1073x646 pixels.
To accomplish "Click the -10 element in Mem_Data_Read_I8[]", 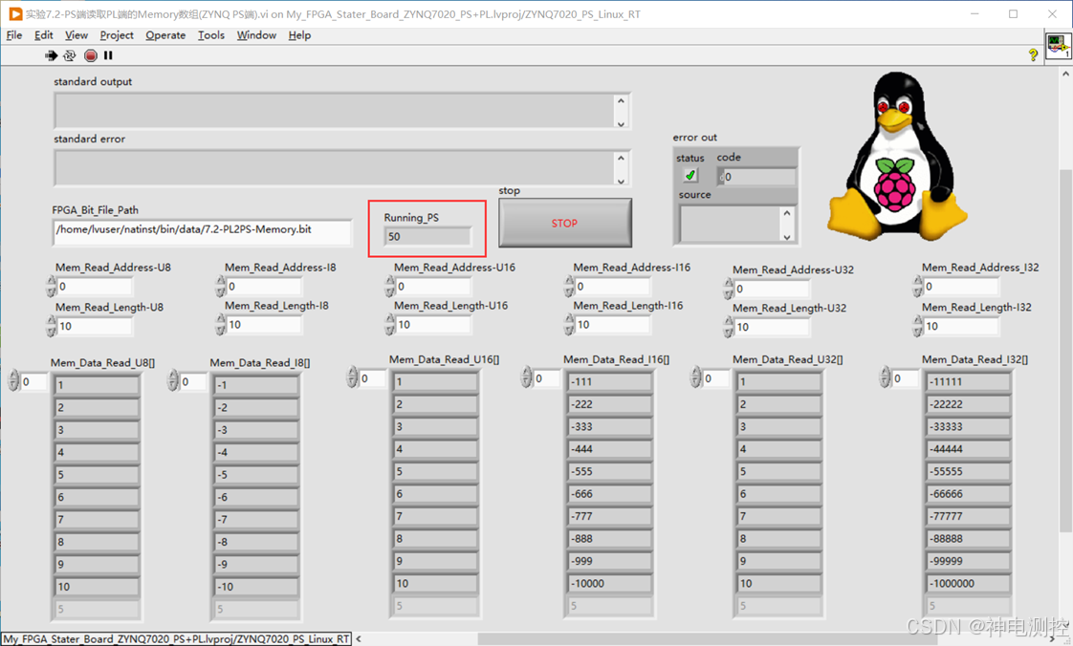I will point(256,587).
